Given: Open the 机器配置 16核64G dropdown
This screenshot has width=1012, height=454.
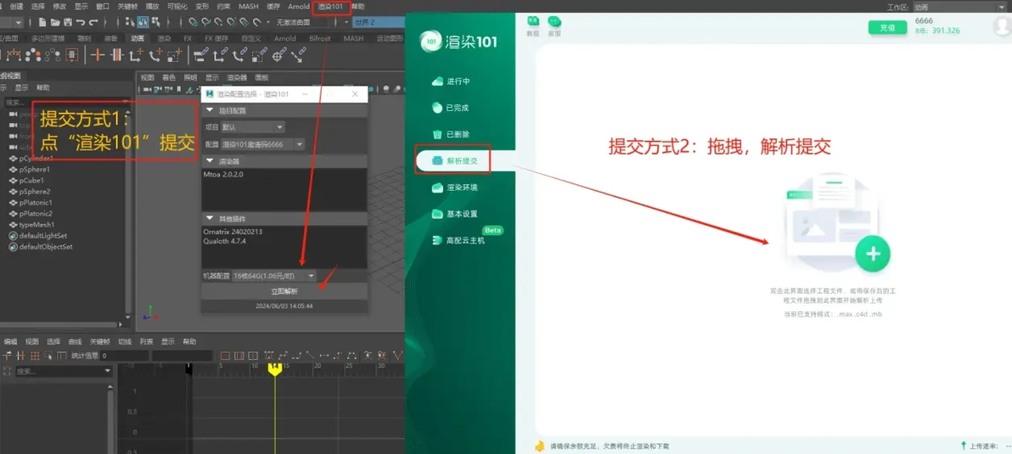Looking at the screenshot, I should tap(273, 275).
